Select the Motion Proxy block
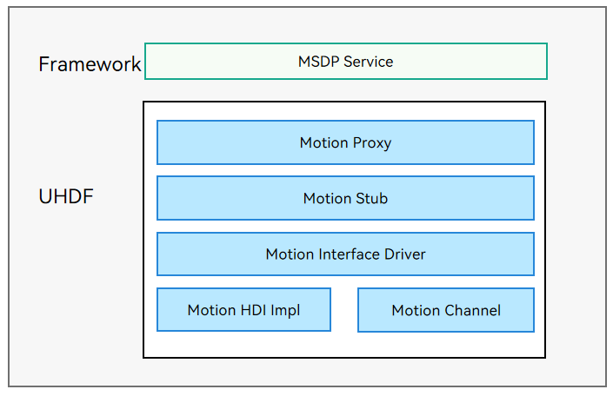Screen dimensions: 613x396 click(x=345, y=142)
